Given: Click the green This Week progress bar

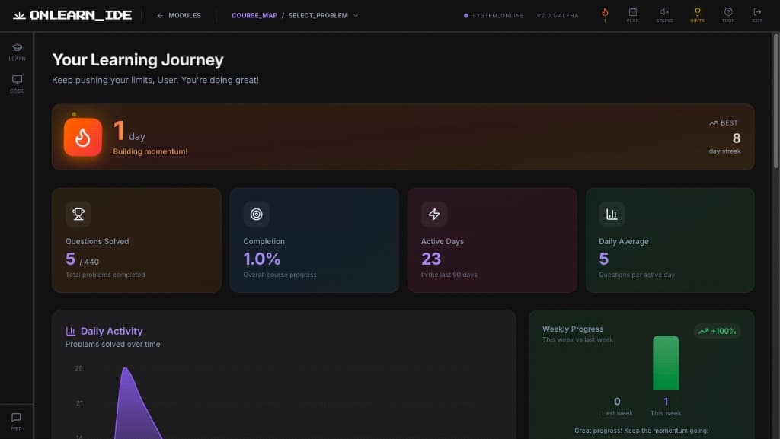Looking at the screenshot, I should (666, 364).
